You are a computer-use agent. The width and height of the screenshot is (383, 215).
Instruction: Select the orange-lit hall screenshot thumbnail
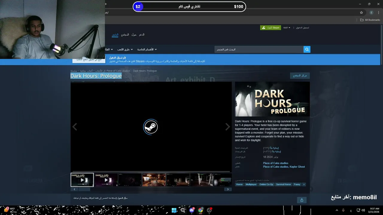(154, 180)
